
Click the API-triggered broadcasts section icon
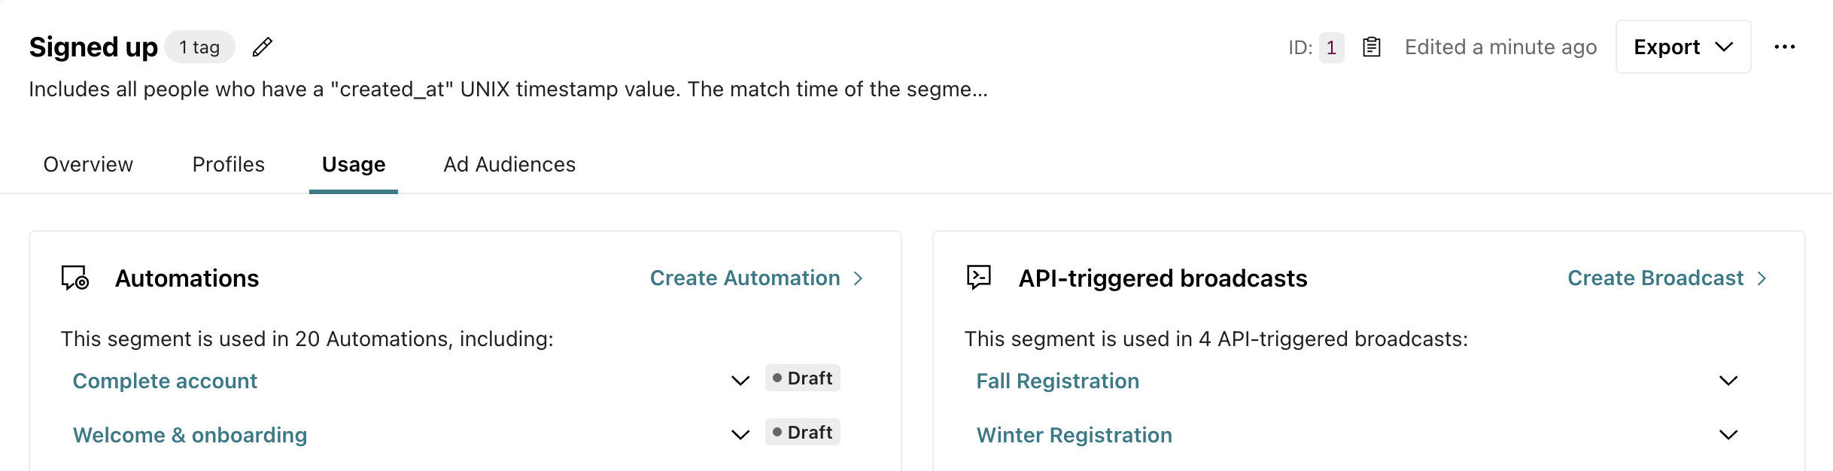(979, 278)
